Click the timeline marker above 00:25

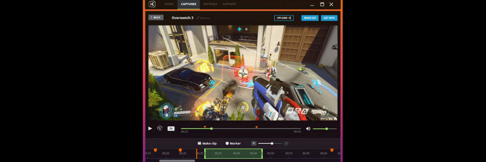click(180, 150)
